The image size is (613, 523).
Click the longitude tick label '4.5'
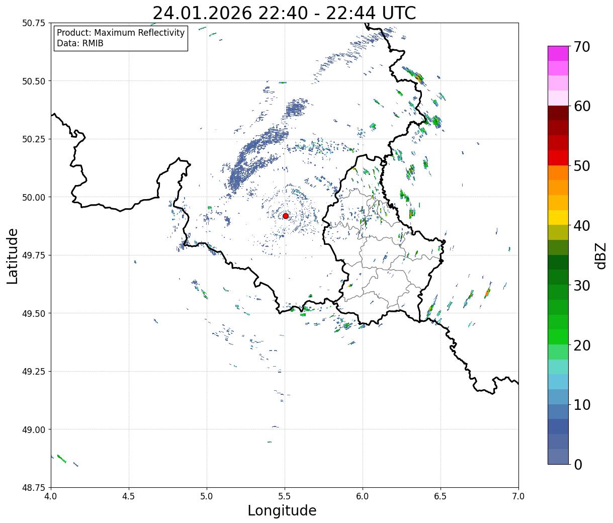[129, 496]
